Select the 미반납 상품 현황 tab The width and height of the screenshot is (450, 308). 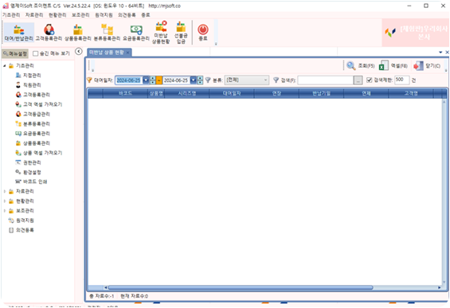107,53
